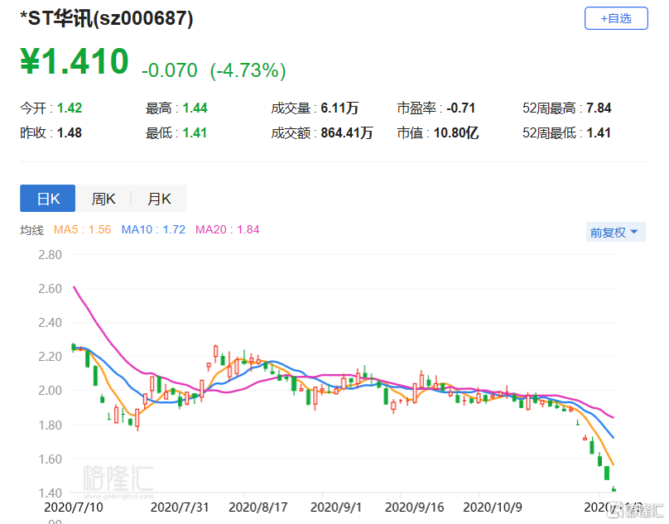Click the 2.80 price axis label
This screenshot has width=669, height=524.
pyautogui.click(x=50, y=255)
